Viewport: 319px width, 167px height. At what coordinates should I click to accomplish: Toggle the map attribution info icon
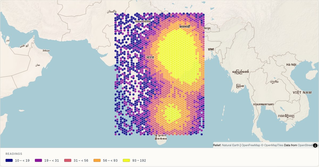click(315, 145)
